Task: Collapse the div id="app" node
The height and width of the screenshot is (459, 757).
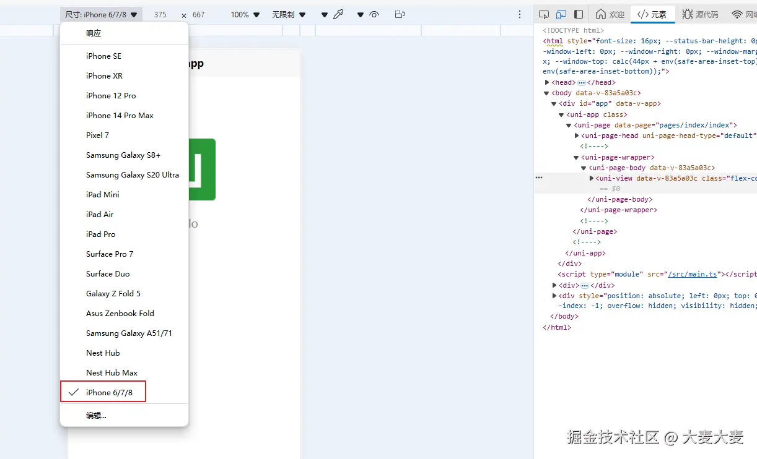Action: click(554, 104)
